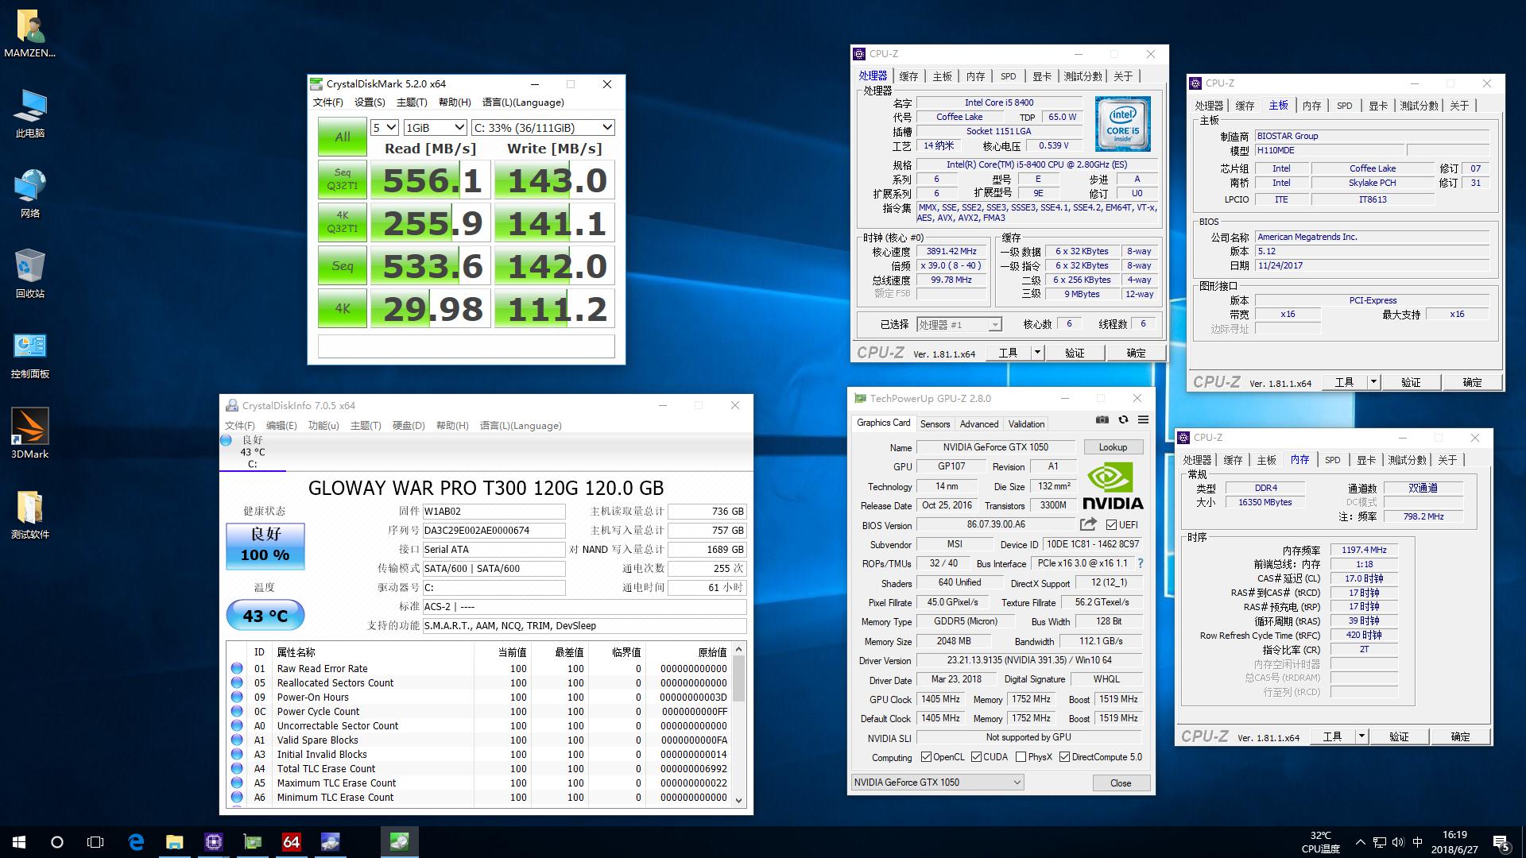Open the GPU-Z hamburger menu icon
The width and height of the screenshot is (1526, 858).
pyautogui.click(x=1143, y=419)
